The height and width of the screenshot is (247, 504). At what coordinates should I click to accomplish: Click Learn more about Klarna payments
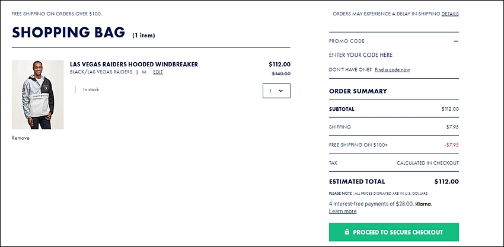click(x=343, y=211)
